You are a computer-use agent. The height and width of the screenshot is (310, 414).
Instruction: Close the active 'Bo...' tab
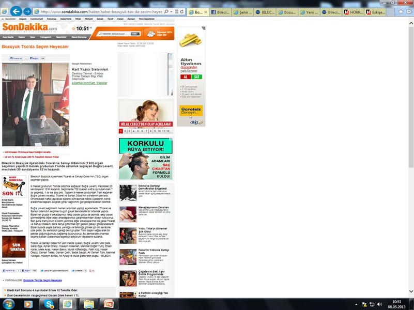(206, 12)
